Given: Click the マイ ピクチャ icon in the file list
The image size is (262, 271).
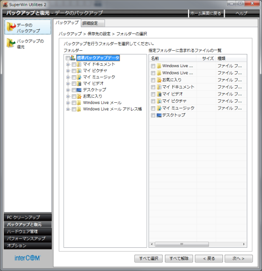Looking at the screenshot, I should point(159,101).
